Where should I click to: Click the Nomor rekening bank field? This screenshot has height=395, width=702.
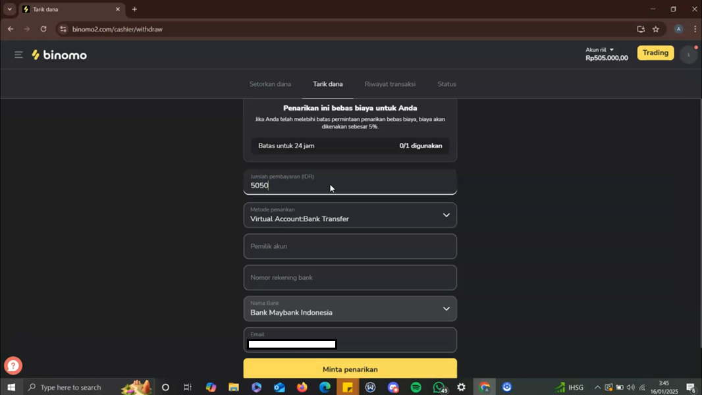(350, 278)
